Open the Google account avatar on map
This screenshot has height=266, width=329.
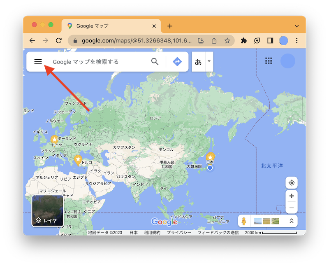287,61
